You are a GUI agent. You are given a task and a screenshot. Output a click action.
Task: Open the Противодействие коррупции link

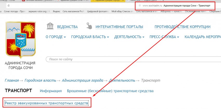(182, 27)
